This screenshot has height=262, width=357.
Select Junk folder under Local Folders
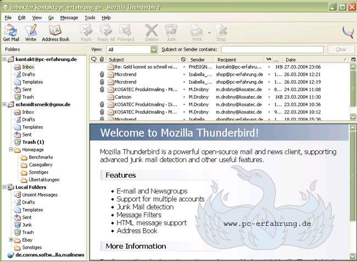[27, 225]
